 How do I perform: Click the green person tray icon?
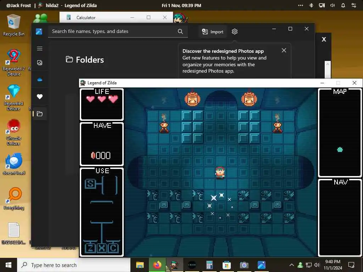(300, 265)
